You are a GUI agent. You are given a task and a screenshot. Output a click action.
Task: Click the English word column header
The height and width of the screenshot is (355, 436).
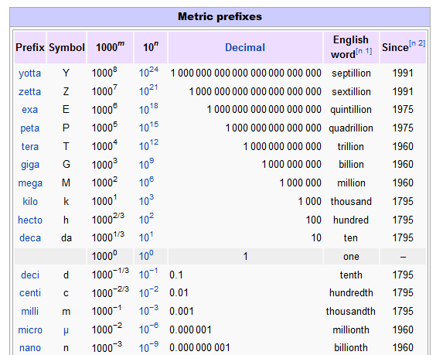tap(351, 47)
